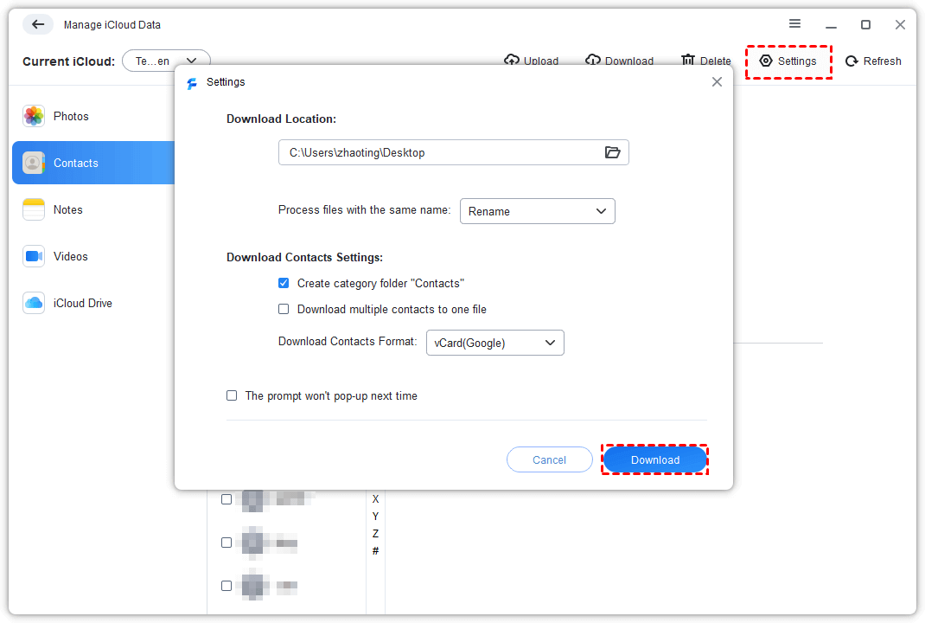Open the iCloud Drive category
The width and height of the screenshot is (925, 623).
click(94, 303)
